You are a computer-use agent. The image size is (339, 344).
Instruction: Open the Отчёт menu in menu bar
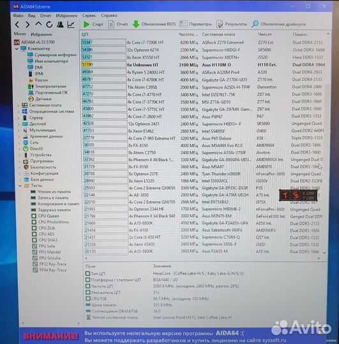(45, 15)
